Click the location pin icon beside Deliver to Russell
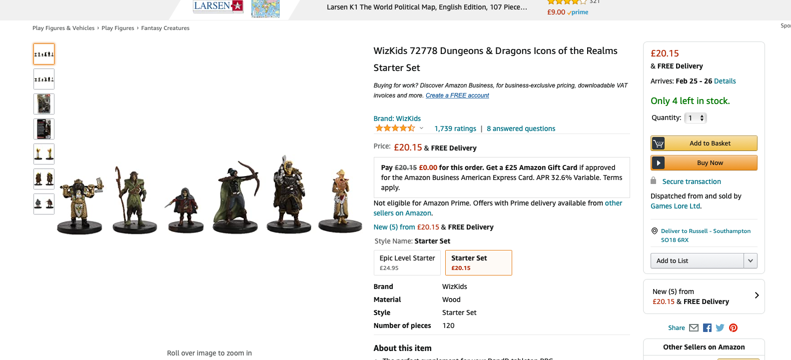 654,231
